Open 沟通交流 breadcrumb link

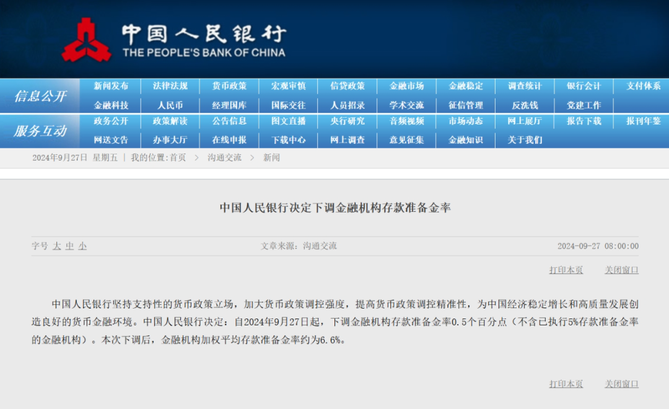pos(224,157)
